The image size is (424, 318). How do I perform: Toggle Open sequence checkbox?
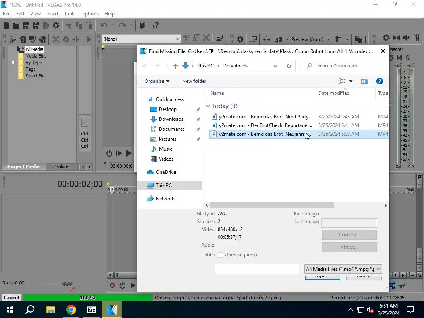tap(221, 255)
